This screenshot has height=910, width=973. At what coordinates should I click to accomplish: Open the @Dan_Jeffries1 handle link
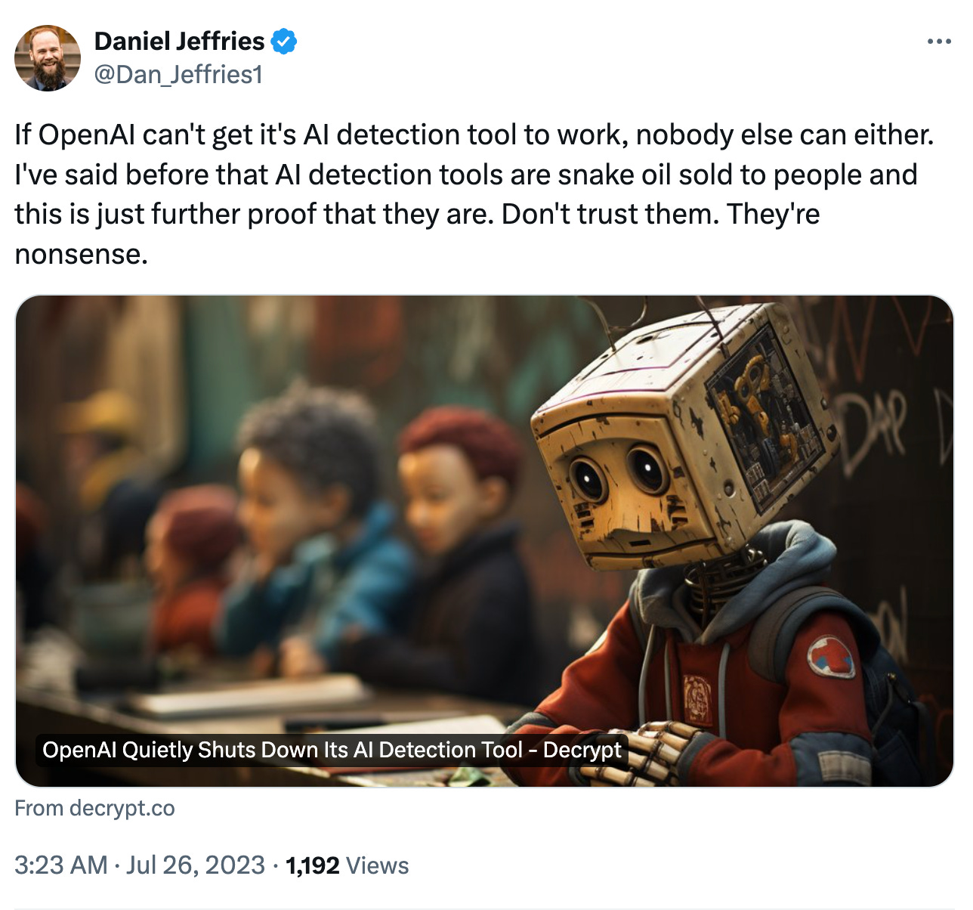coord(178,74)
